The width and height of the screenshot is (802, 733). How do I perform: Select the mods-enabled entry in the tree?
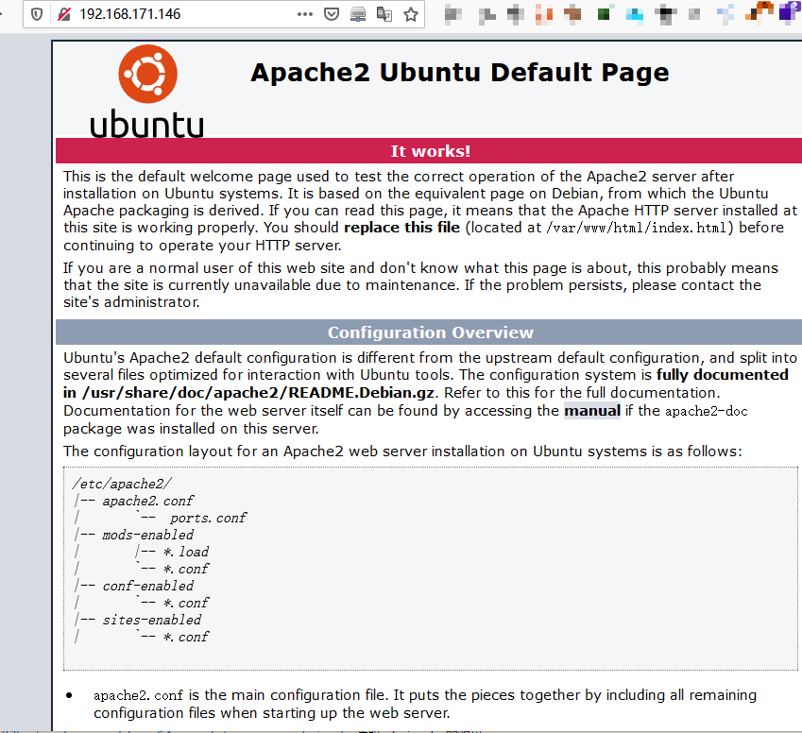point(148,535)
